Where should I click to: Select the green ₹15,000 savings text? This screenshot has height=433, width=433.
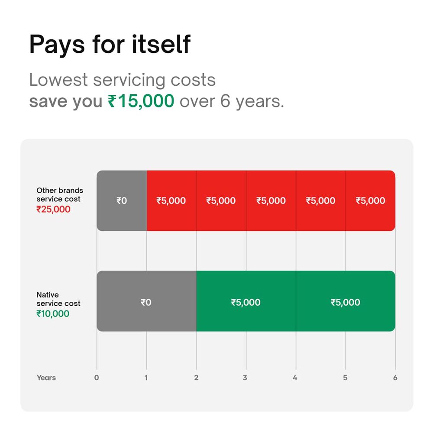pos(141,101)
